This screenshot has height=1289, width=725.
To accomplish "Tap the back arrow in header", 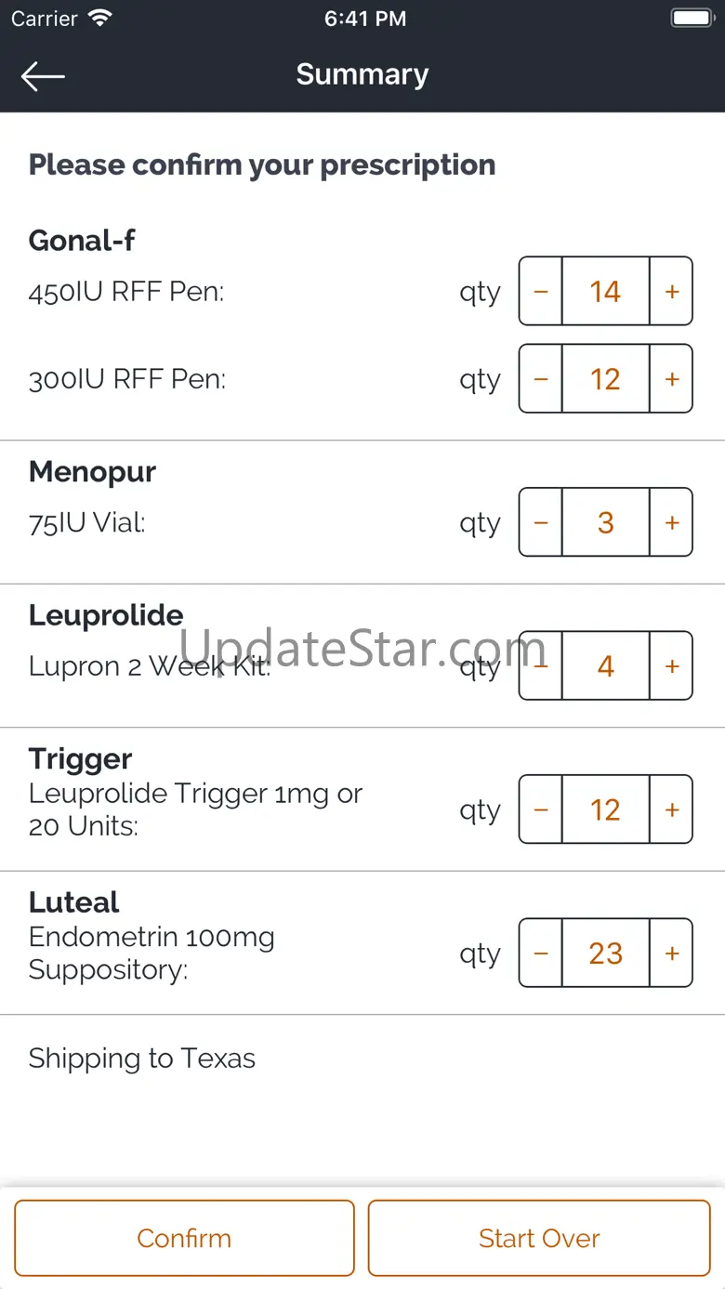I will 43,76.
